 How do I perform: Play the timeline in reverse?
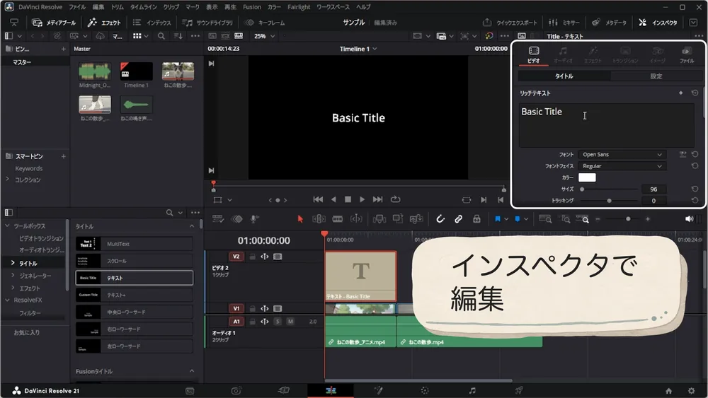[333, 199]
